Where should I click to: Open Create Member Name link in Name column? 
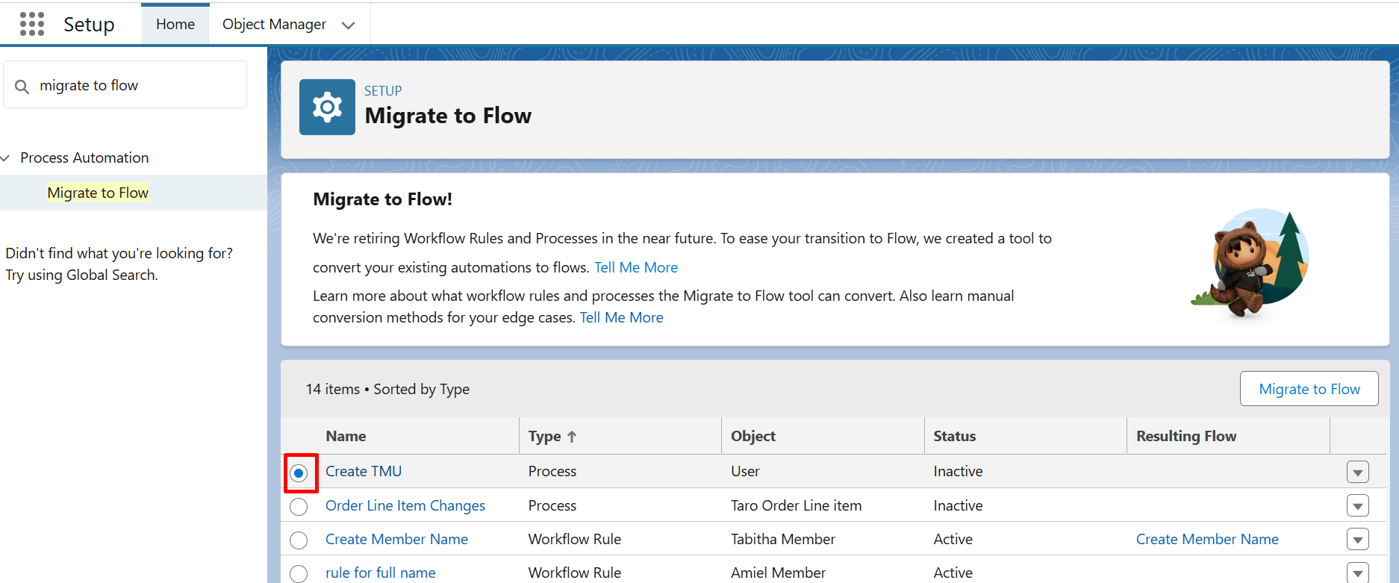396,539
